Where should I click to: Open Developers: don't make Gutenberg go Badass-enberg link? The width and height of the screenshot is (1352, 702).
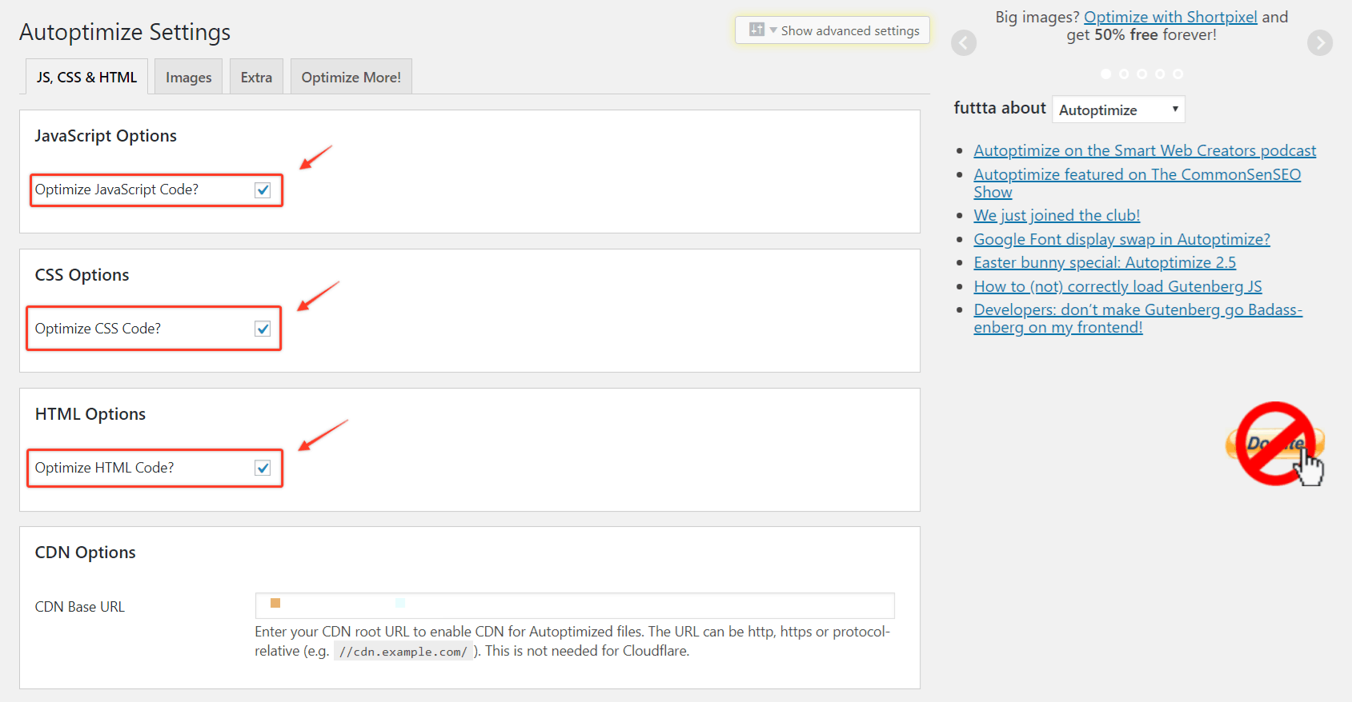pos(1137,318)
